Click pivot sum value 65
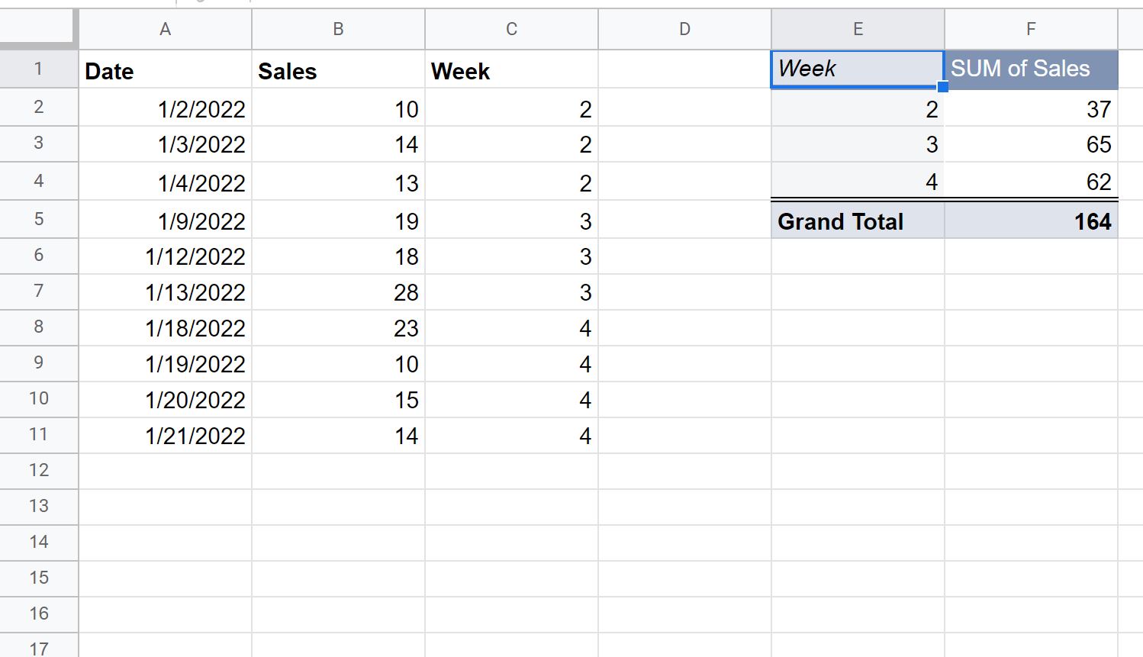This screenshot has width=1143, height=657. (x=1031, y=144)
